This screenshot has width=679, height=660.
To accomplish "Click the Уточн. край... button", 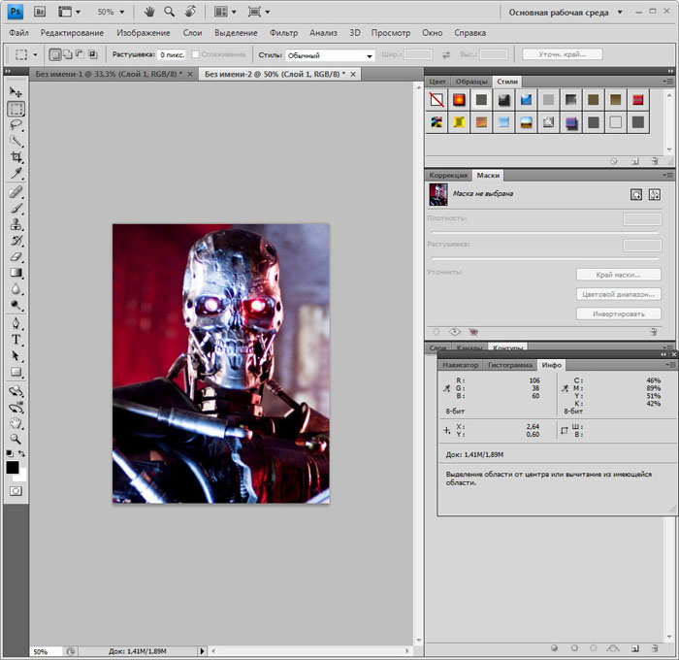I will 562,54.
